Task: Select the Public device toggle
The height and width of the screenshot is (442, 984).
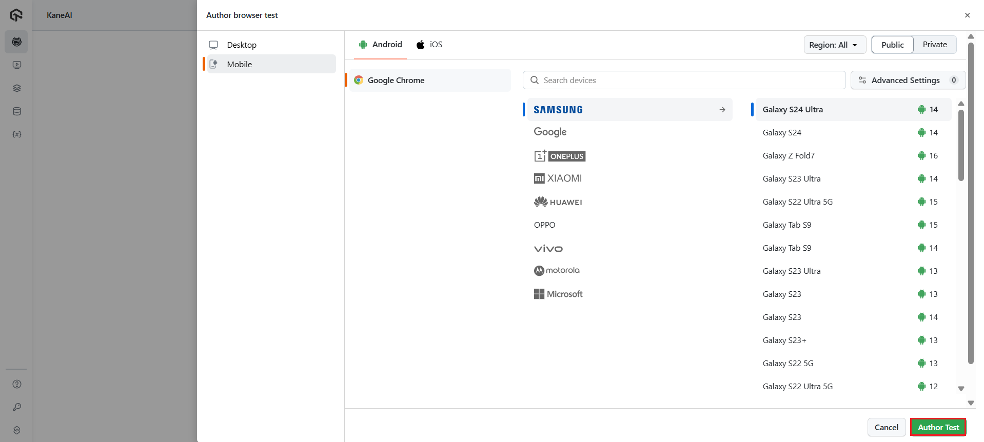Action: [x=892, y=45]
